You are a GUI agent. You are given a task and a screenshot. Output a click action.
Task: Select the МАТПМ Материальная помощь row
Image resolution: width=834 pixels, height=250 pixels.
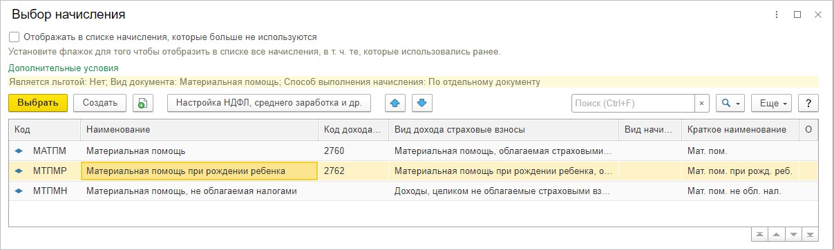pyautogui.click(x=413, y=151)
